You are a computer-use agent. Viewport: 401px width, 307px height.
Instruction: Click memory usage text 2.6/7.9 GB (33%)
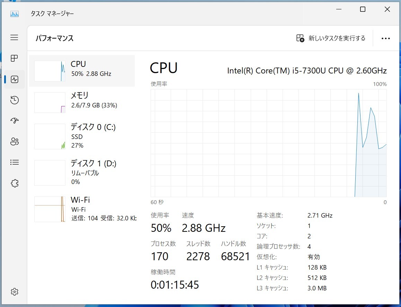coord(94,105)
